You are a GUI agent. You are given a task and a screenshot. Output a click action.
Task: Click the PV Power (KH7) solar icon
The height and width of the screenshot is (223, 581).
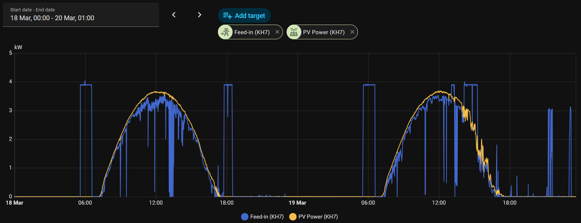[x=294, y=32]
